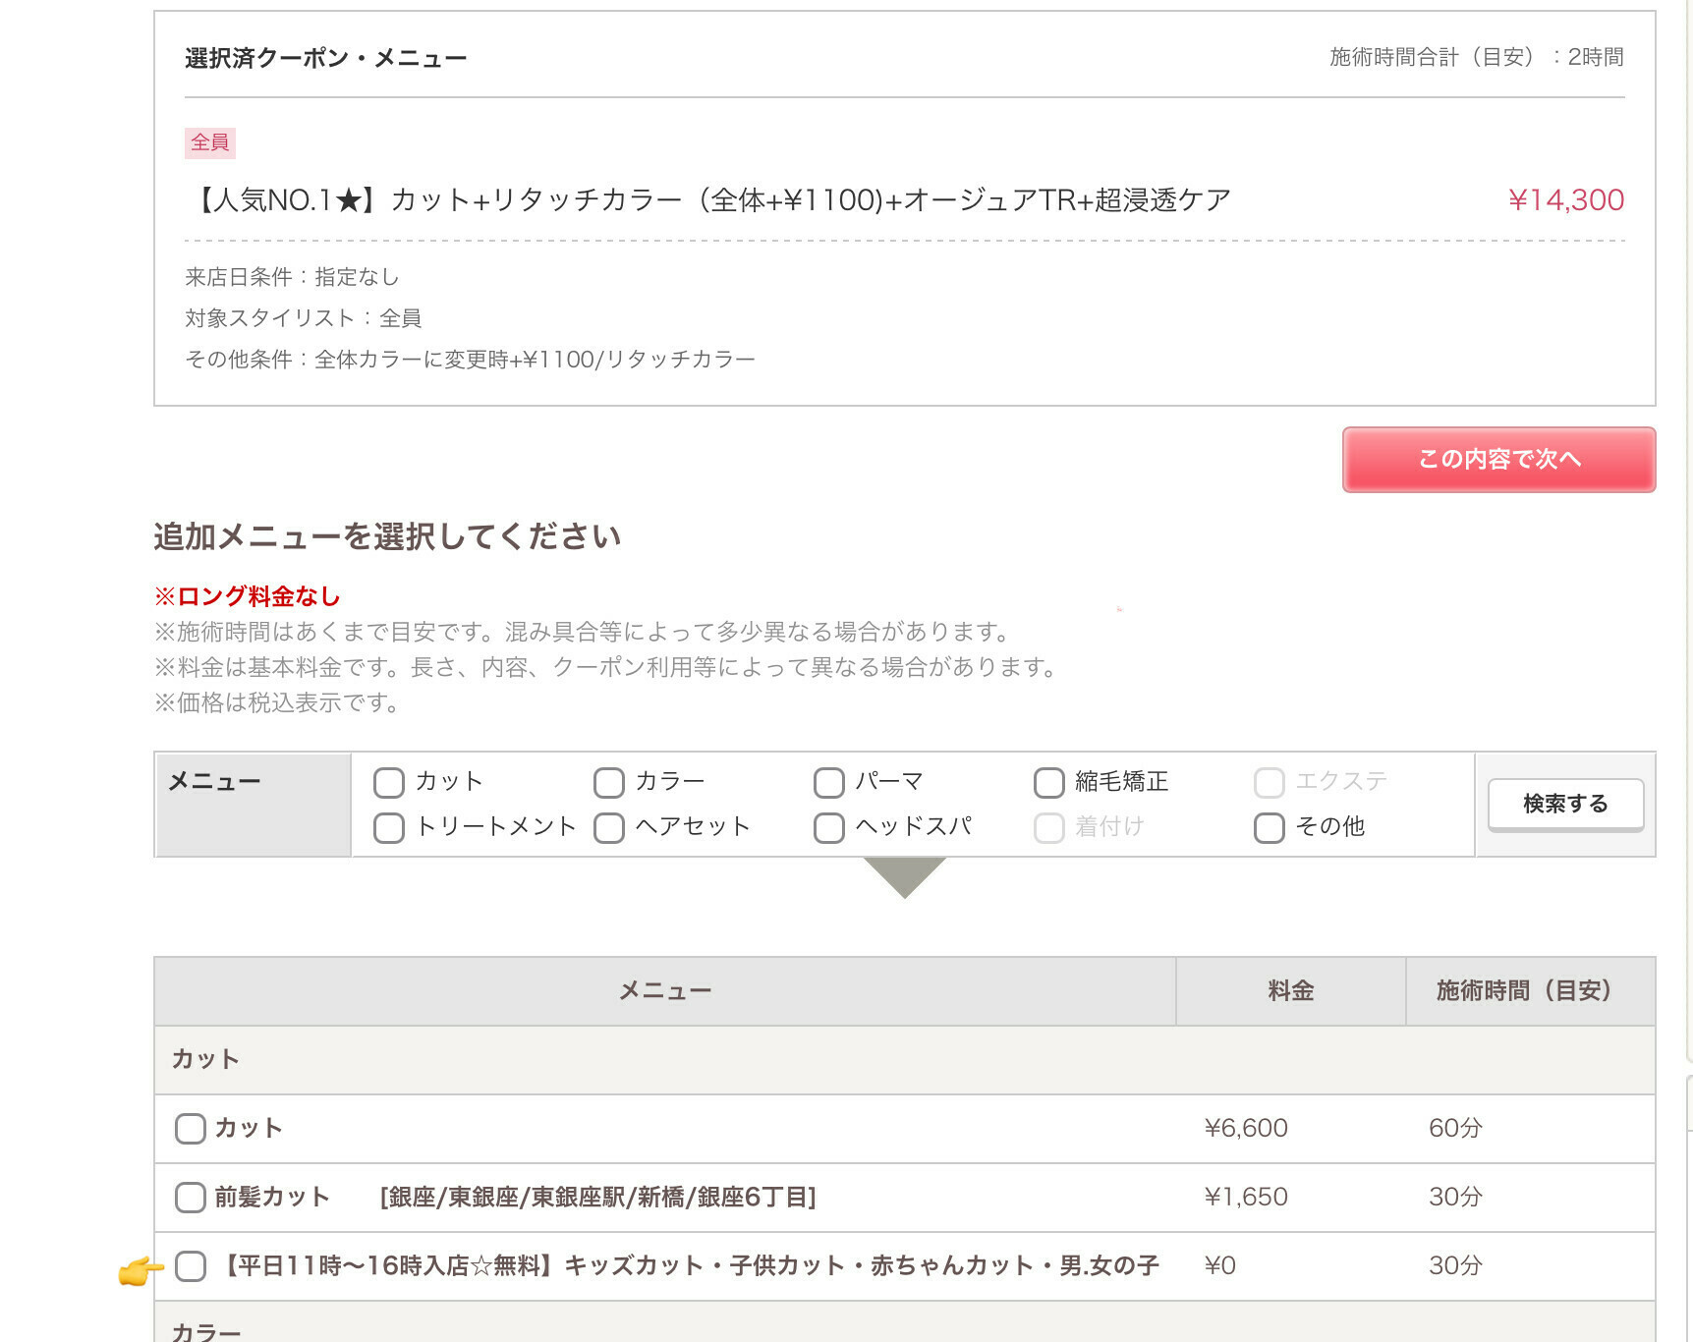
Task: Click the カット category row header
Action: [x=205, y=1059]
